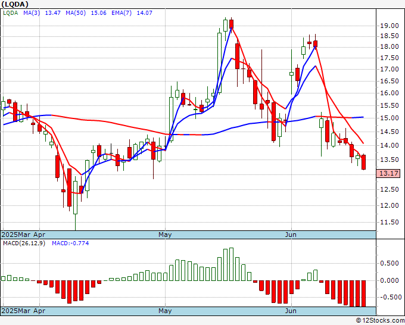This screenshot has width=405, height=325.
Task: Click the 15.00 price axis label
Action: pyautogui.click(x=390, y=118)
